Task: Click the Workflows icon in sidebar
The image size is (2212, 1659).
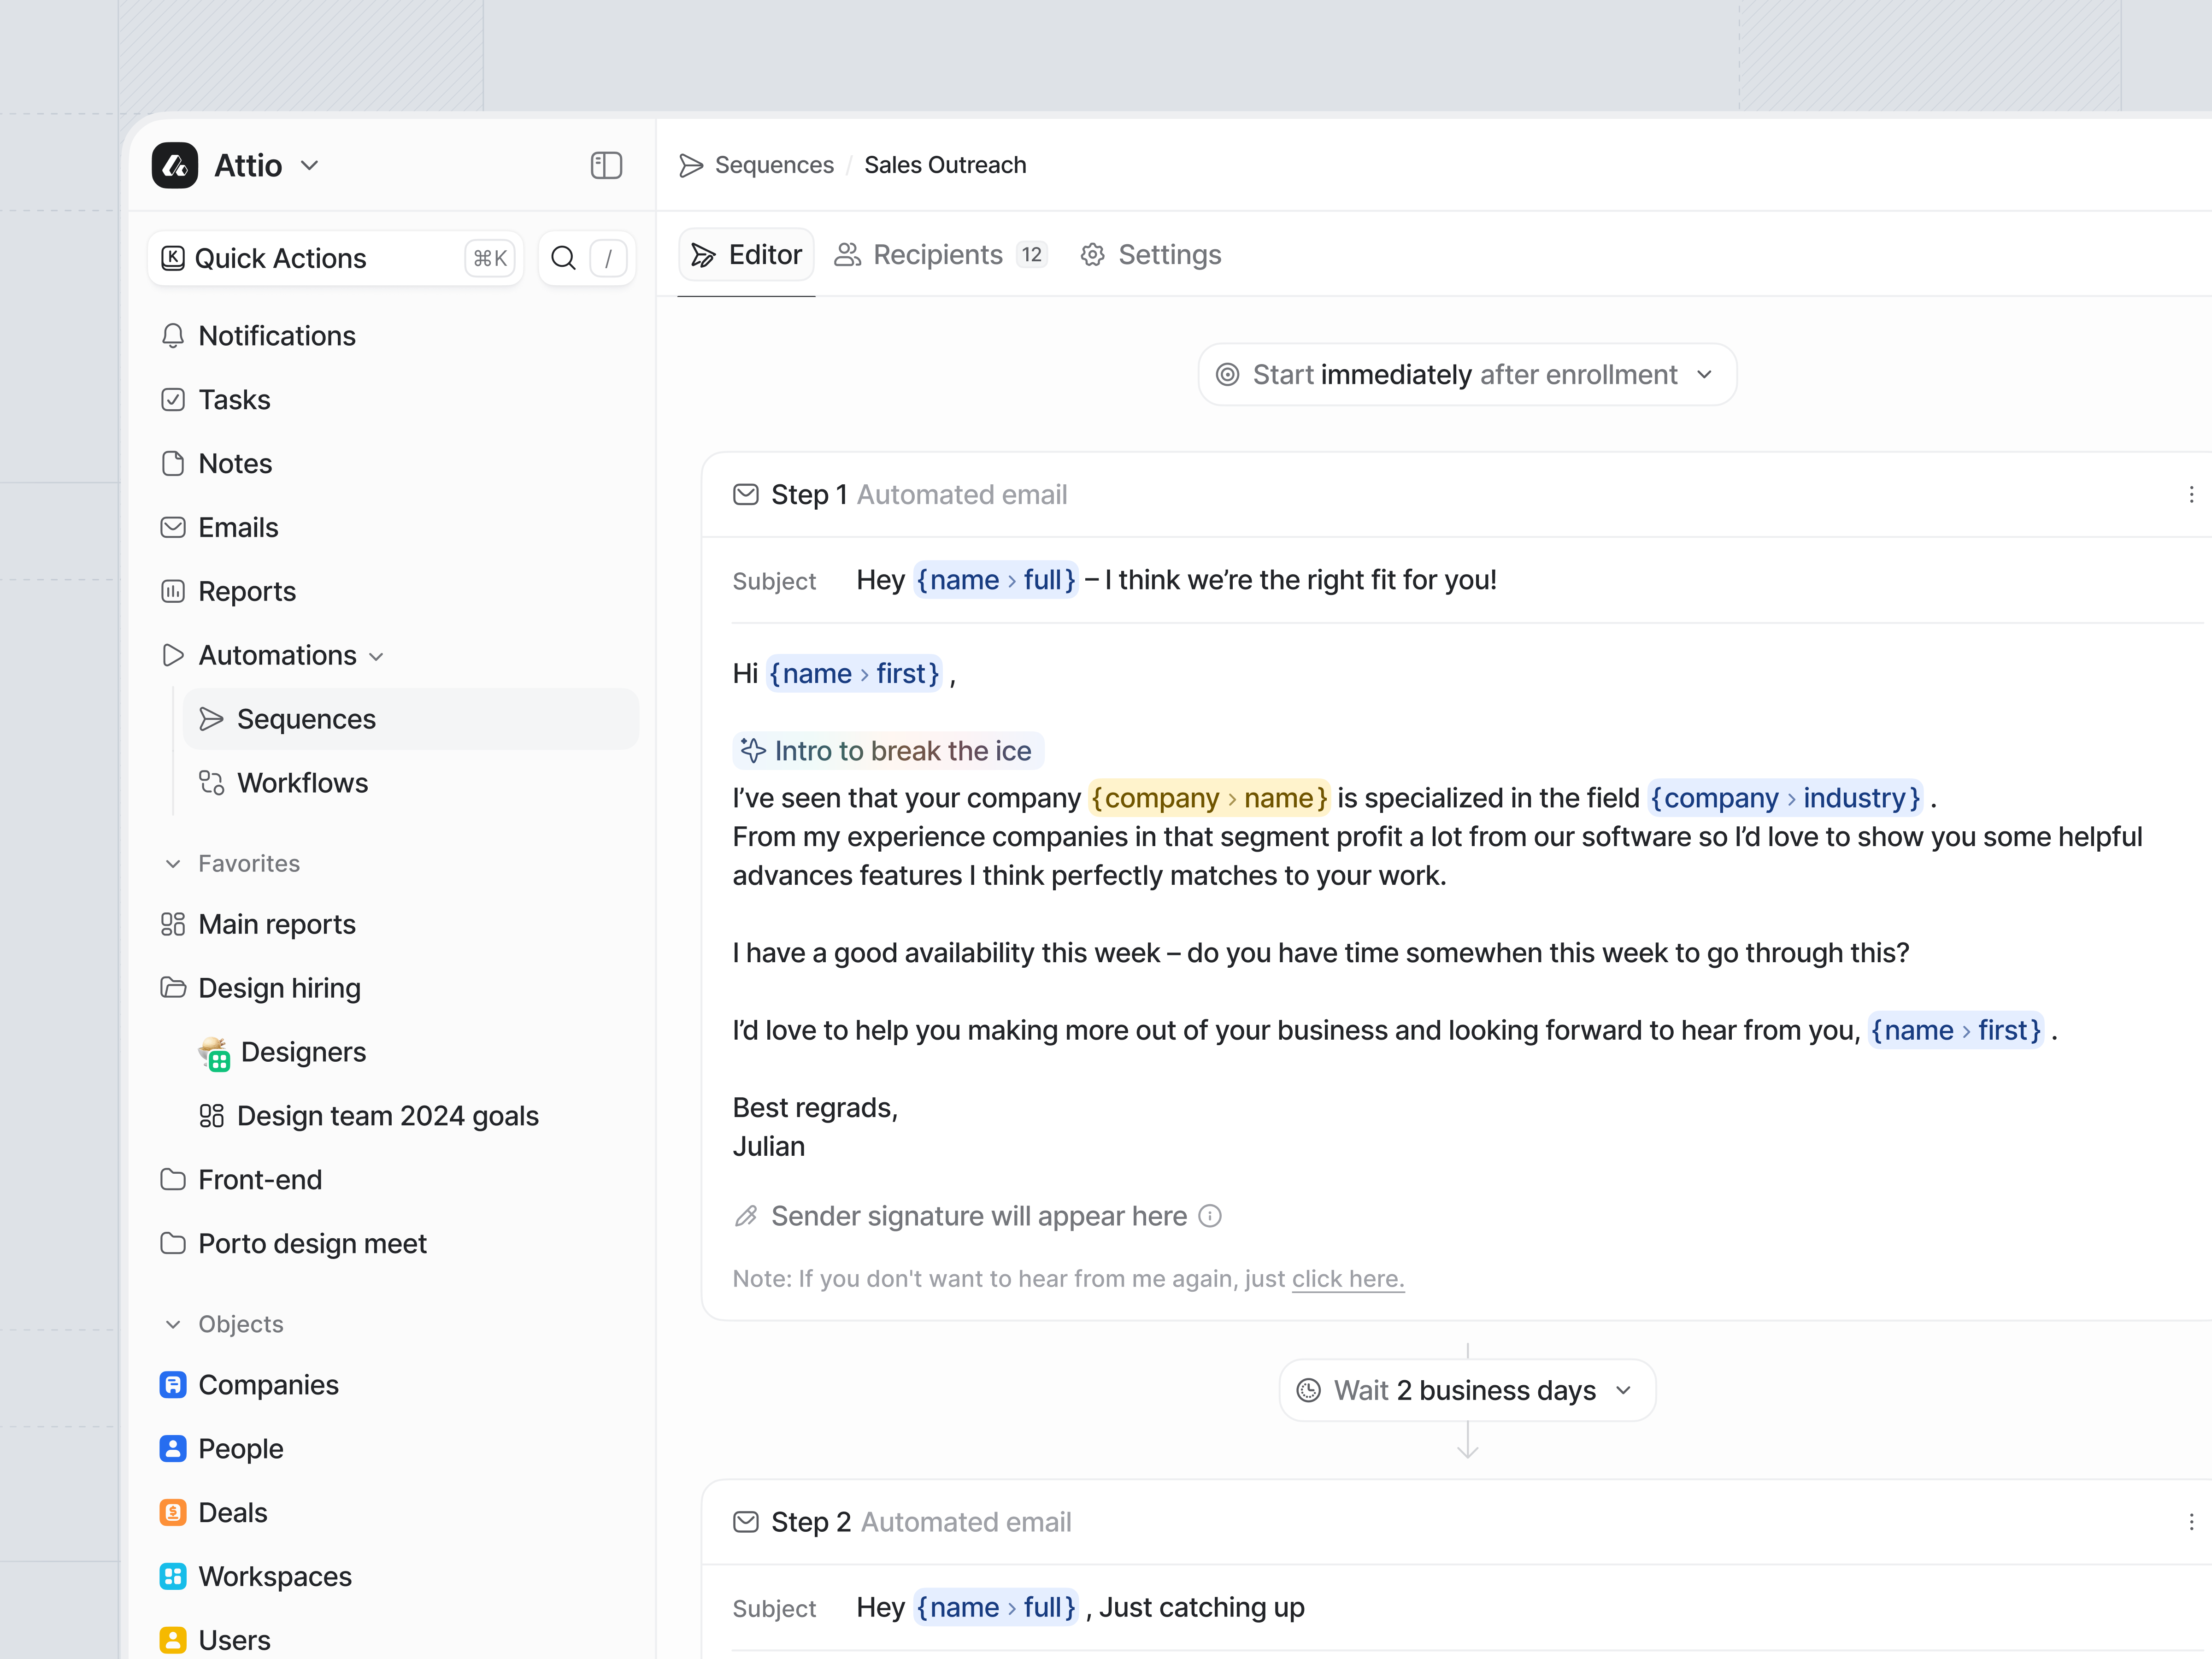Action: click(x=211, y=783)
